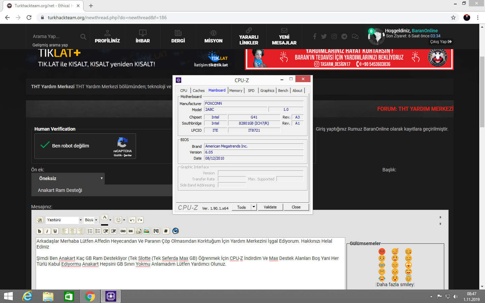Open the YARARLI LİNKLER menu item
485x303 pixels.
tap(249, 37)
